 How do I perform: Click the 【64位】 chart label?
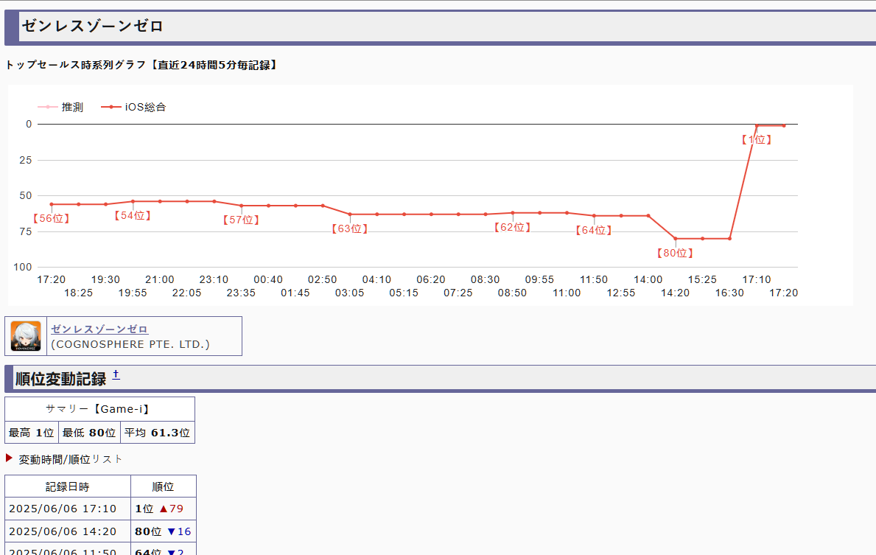click(x=593, y=230)
